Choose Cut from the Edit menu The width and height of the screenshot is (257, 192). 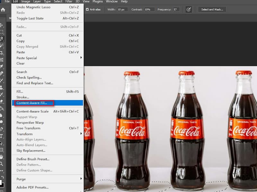click(48, 35)
